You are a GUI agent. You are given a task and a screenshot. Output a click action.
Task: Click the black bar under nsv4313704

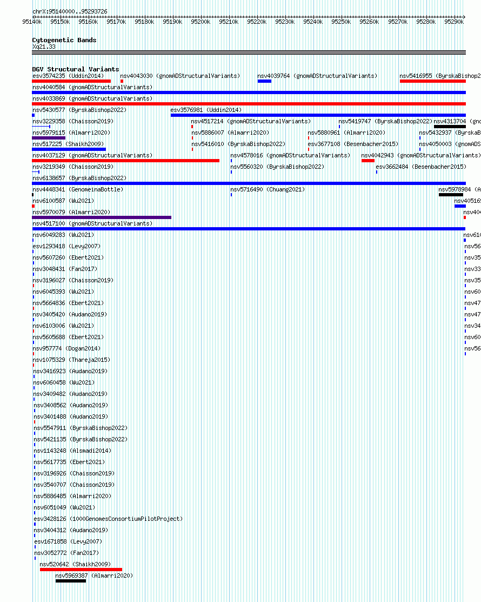450,127
